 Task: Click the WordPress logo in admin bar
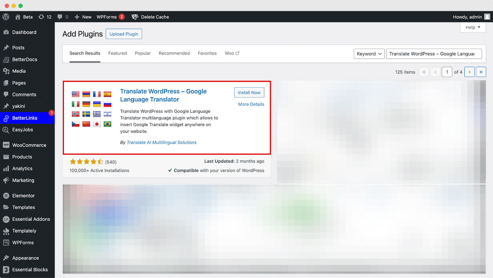(x=6, y=17)
